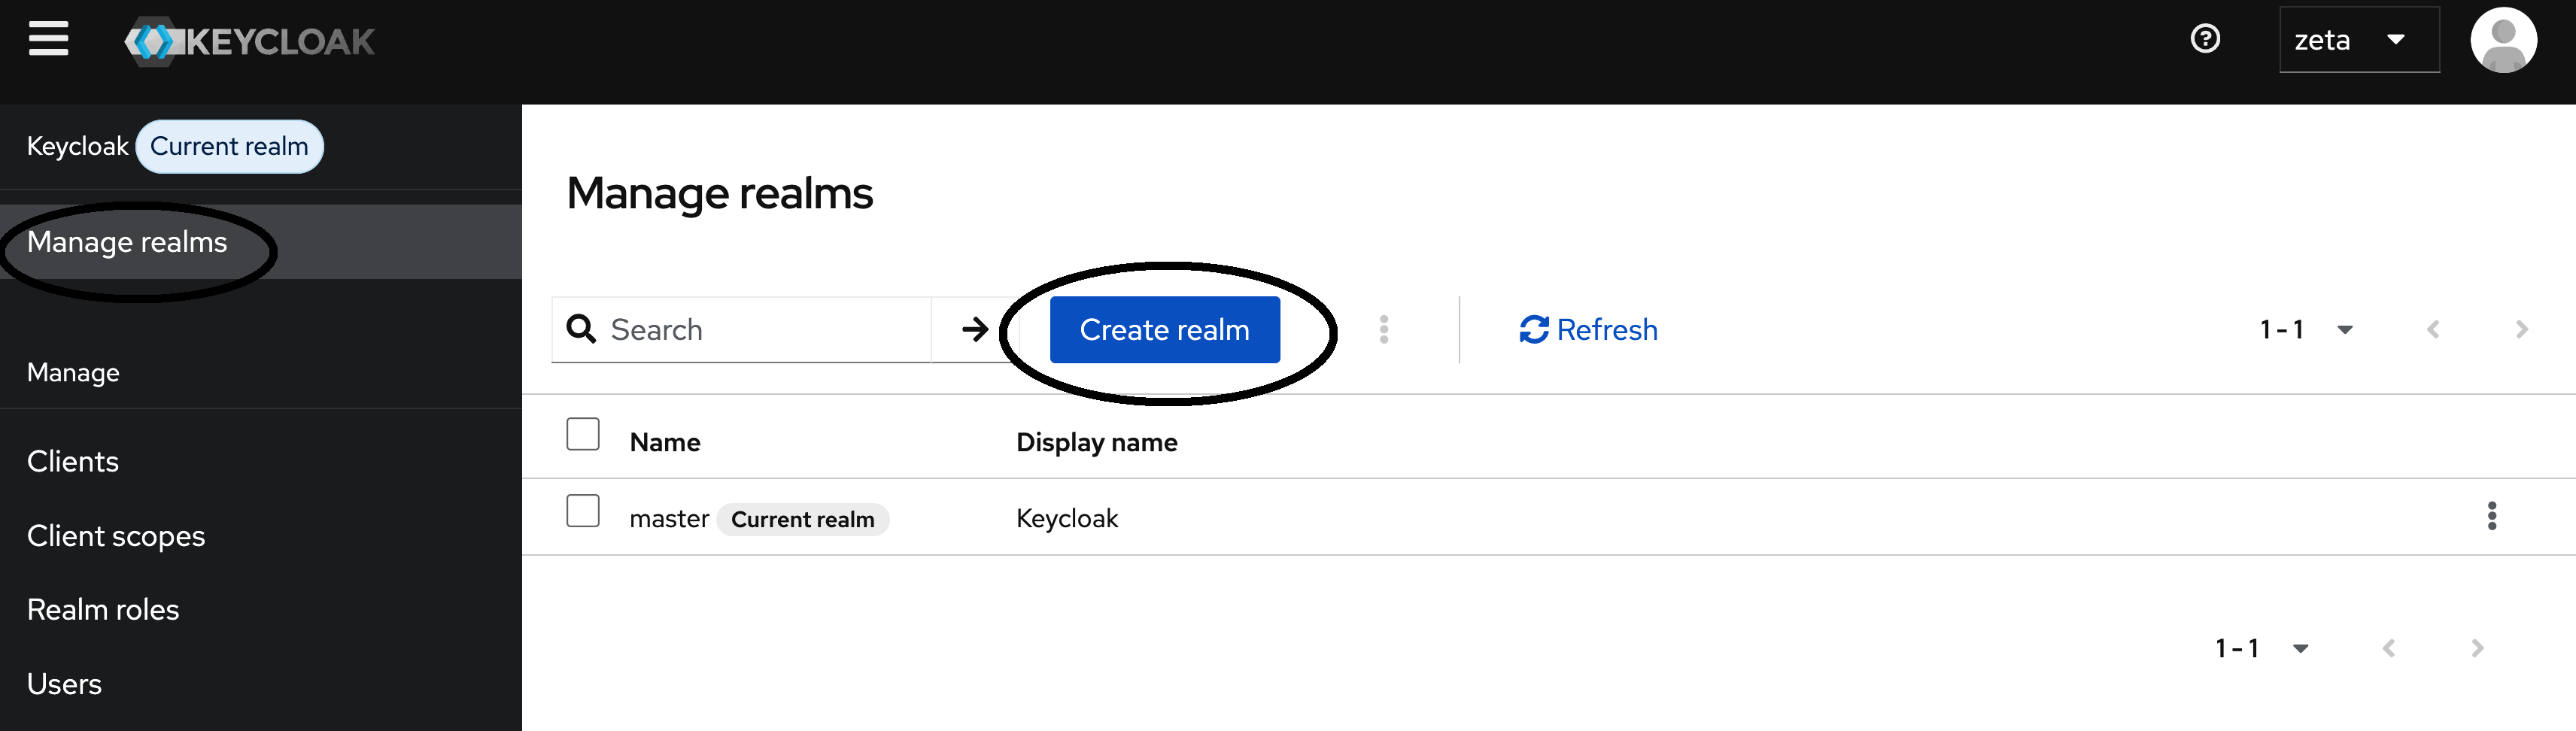Viewport: 2576px width, 731px height.
Task: Expand the zeta user dropdown
Action: click(2358, 40)
